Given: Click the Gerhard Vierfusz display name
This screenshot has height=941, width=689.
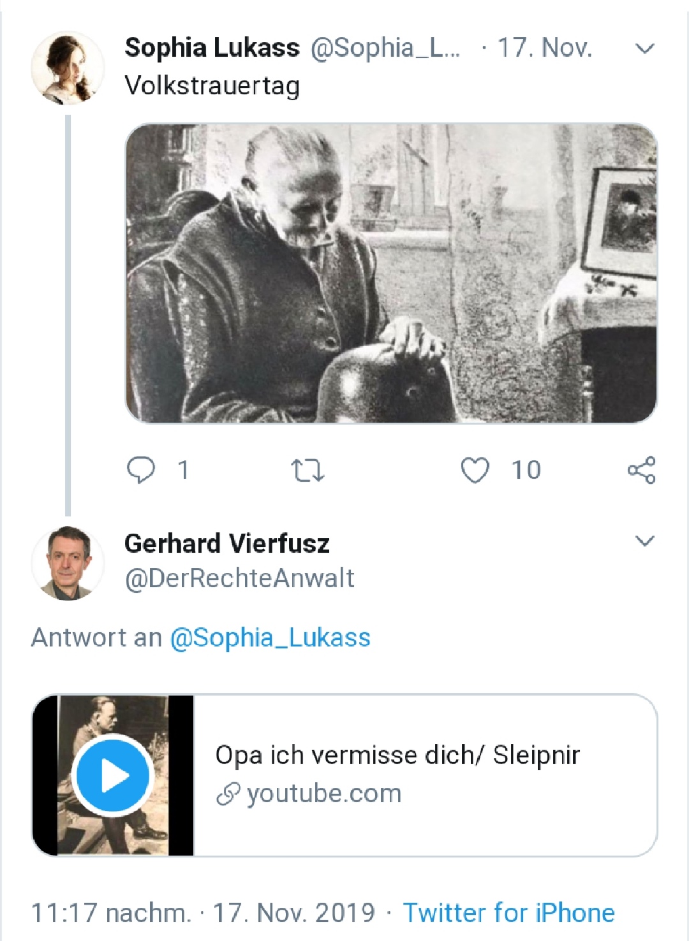Looking at the screenshot, I should click(x=227, y=543).
